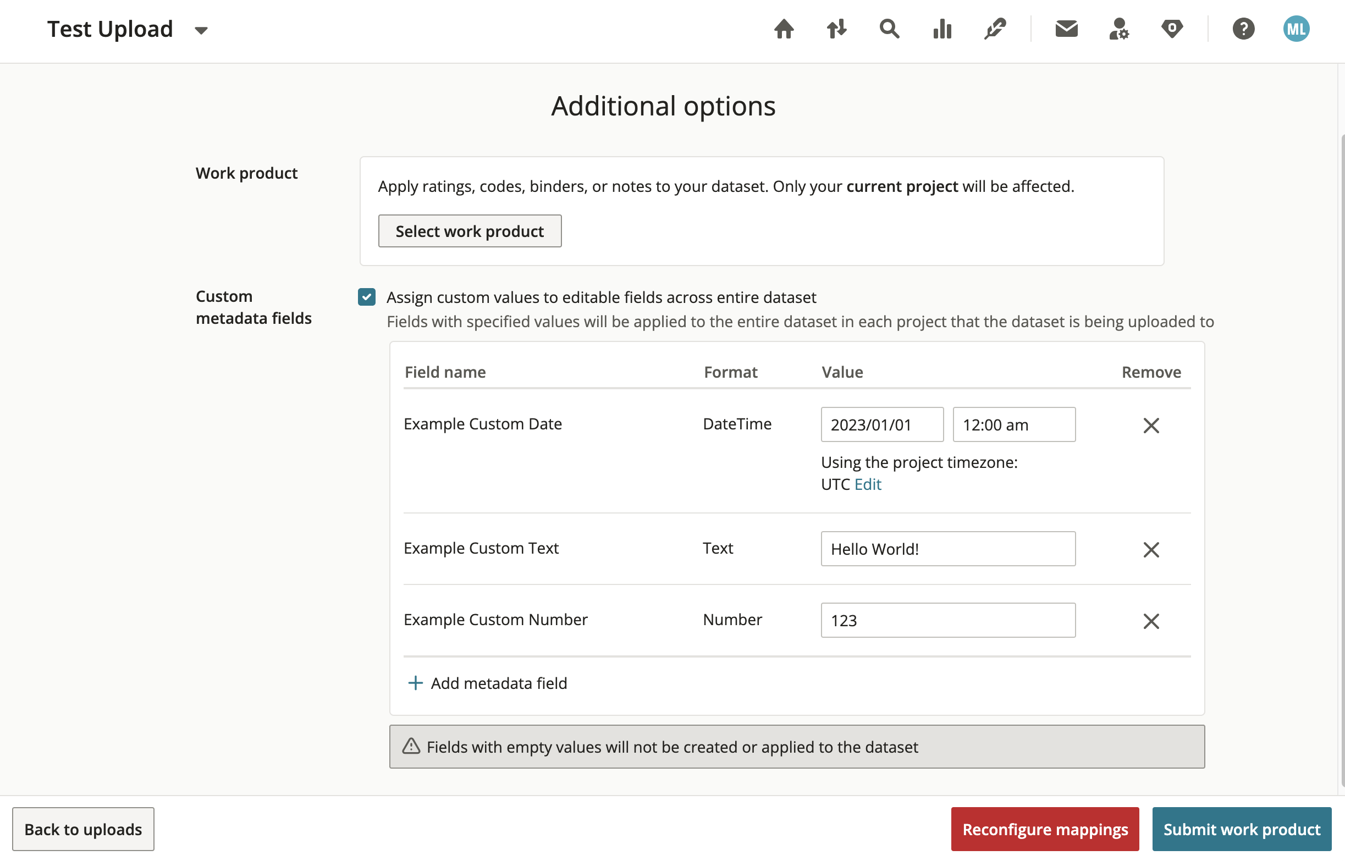Image resolution: width=1345 pixels, height=861 pixels.
Task: Open the fountain pen icon in top bar
Action: tap(995, 29)
